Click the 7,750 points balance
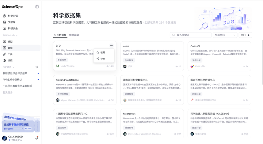 (12, 140)
